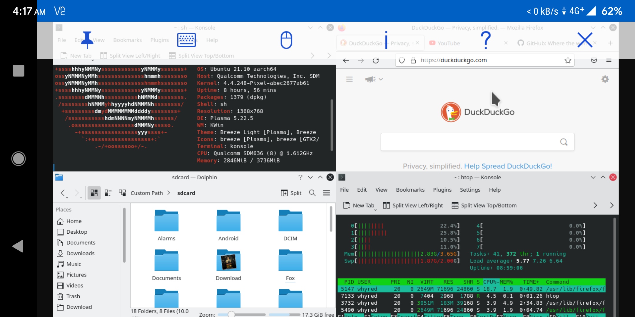Switch to the YouTube tab in Firefox
Screen dimensions: 635x317
pos(448,43)
